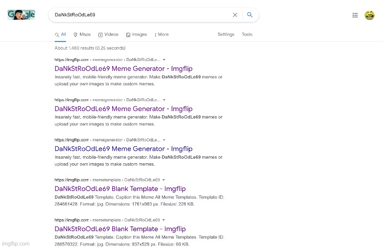
Task: Open the Google apps grid
Action: tap(355, 15)
